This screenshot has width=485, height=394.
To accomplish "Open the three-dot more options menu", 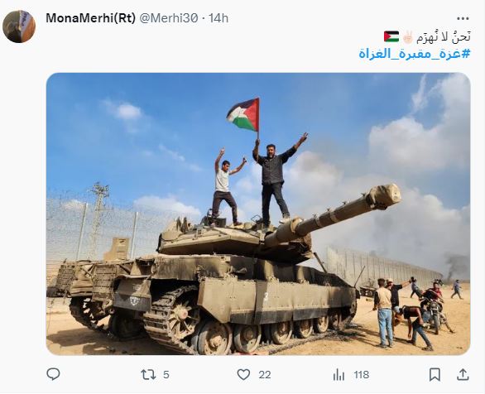I will pyautogui.click(x=463, y=19).
